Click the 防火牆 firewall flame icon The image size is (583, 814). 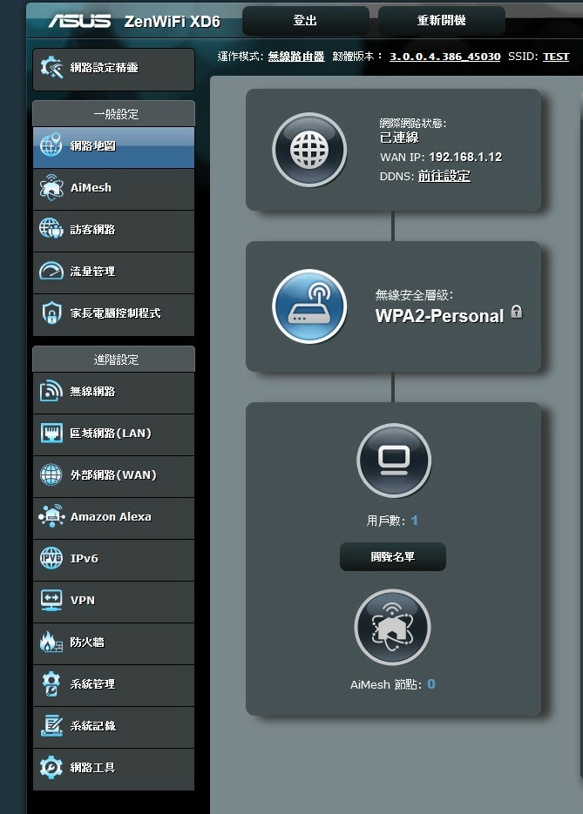click(x=51, y=642)
